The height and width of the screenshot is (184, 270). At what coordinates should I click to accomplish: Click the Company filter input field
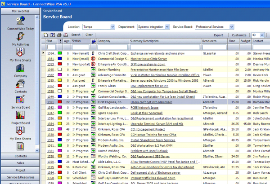pos(112,47)
